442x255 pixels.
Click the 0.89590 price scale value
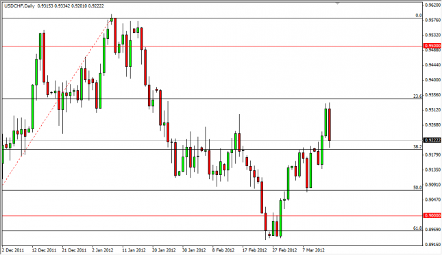(x=432, y=230)
